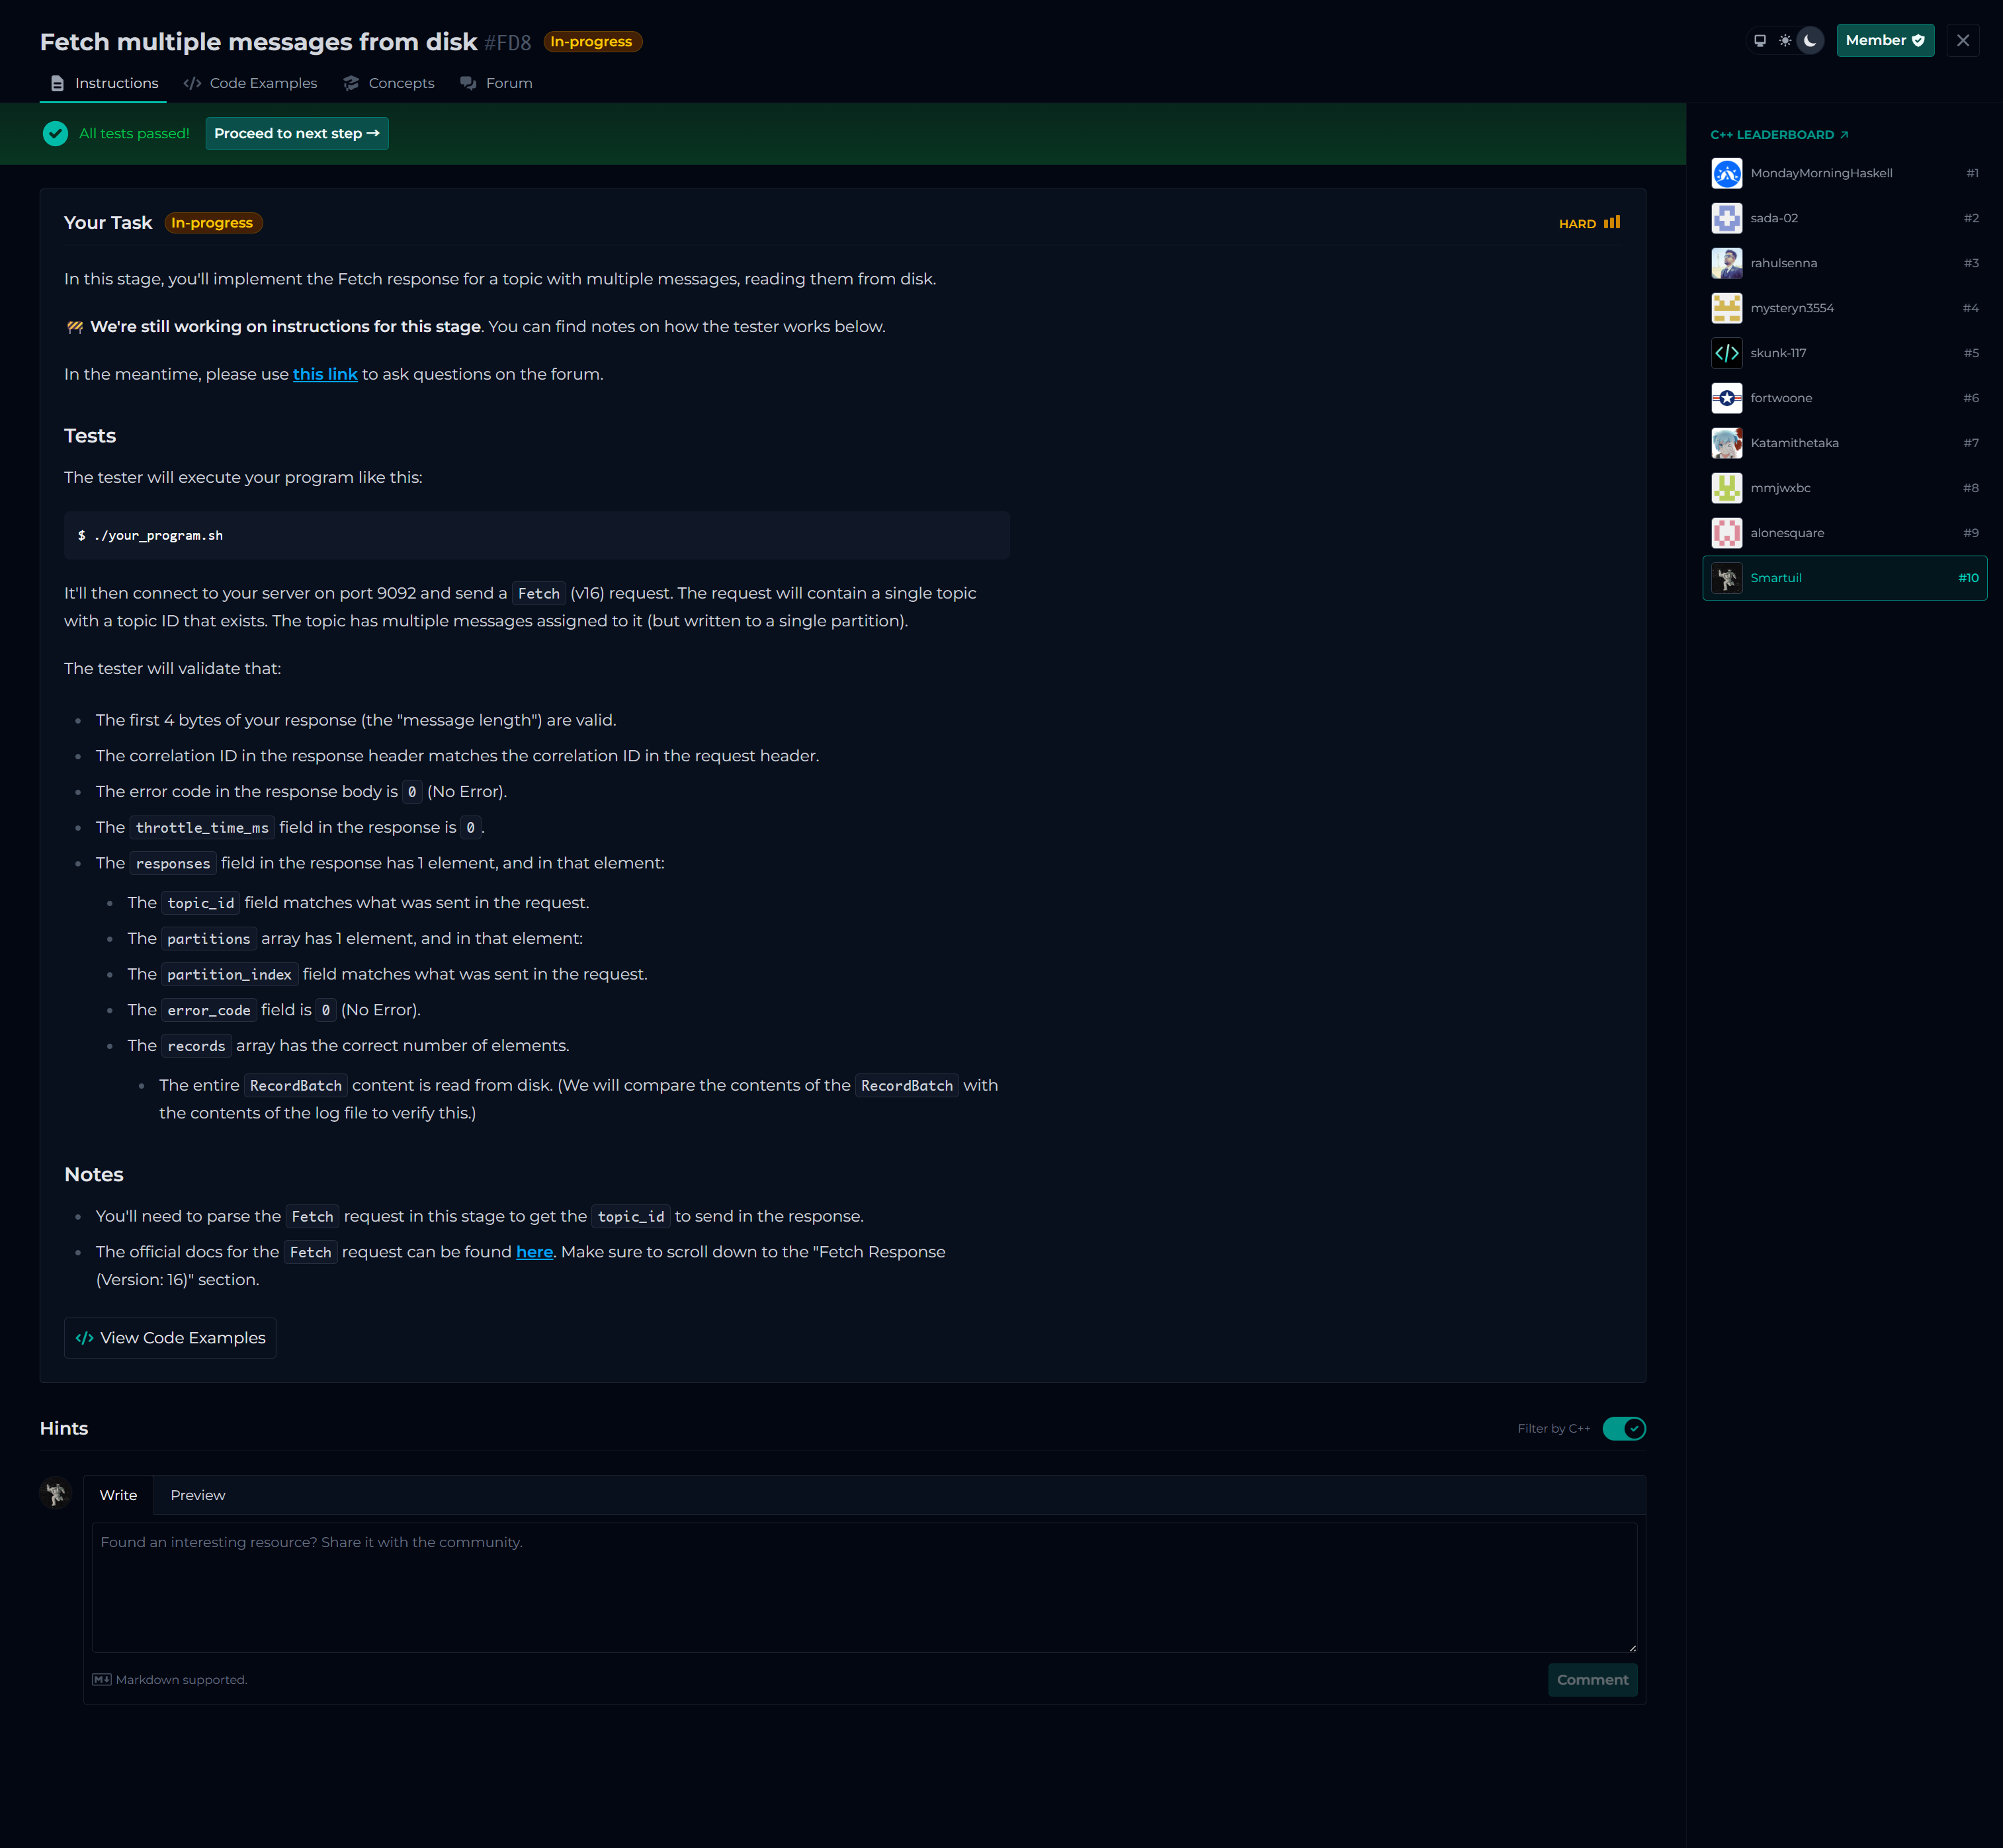The image size is (2003, 1848).
Task: Switch to the Preview tab in Hints
Action: click(x=197, y=1496)
